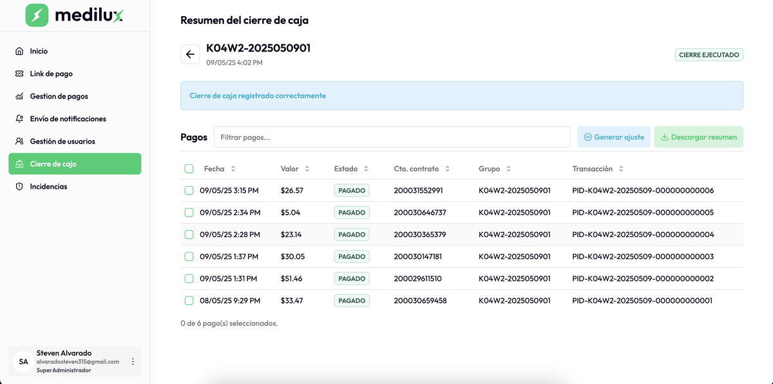This screenshot has height=384, width=773.
Task: Sort payments by Transacción column
Action: click(598, 169)
